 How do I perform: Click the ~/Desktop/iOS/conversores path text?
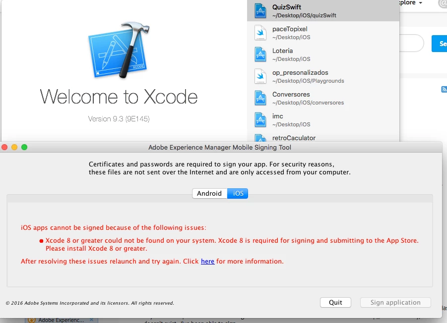click(308, 103)
